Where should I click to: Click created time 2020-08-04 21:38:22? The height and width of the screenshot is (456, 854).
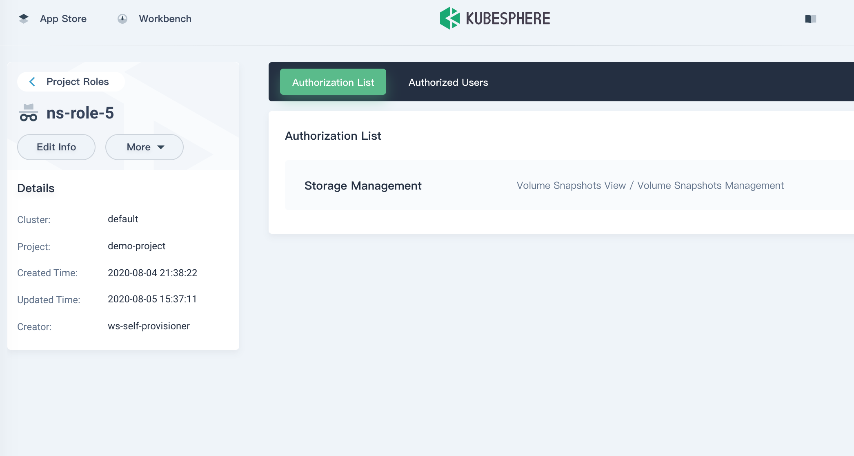coord(153,273)
